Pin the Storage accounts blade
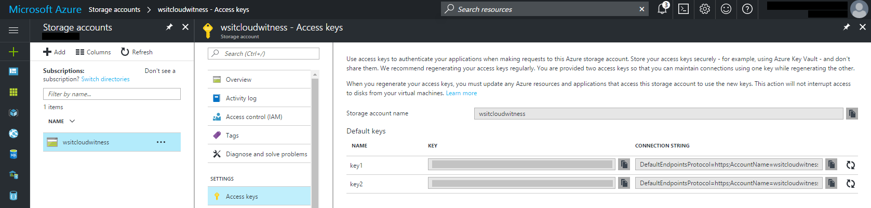This screenshot has width=871, height=208. pos(169,27)
